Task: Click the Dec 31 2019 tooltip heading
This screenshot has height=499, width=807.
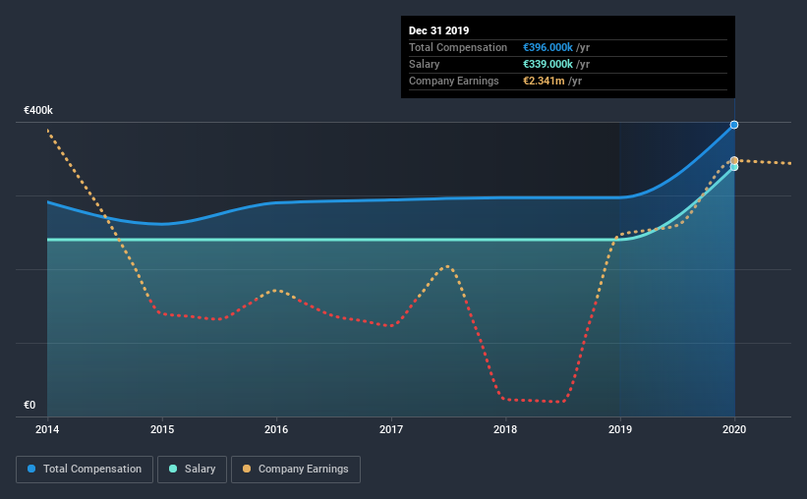Action: [439, 30]
